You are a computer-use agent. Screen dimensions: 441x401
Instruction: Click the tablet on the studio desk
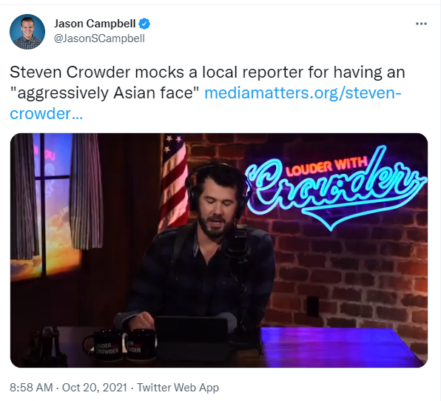192,337
